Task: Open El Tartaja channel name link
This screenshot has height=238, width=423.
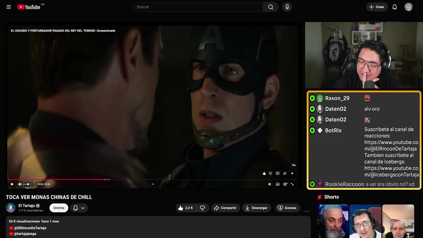Action: (x=26, y=206)
